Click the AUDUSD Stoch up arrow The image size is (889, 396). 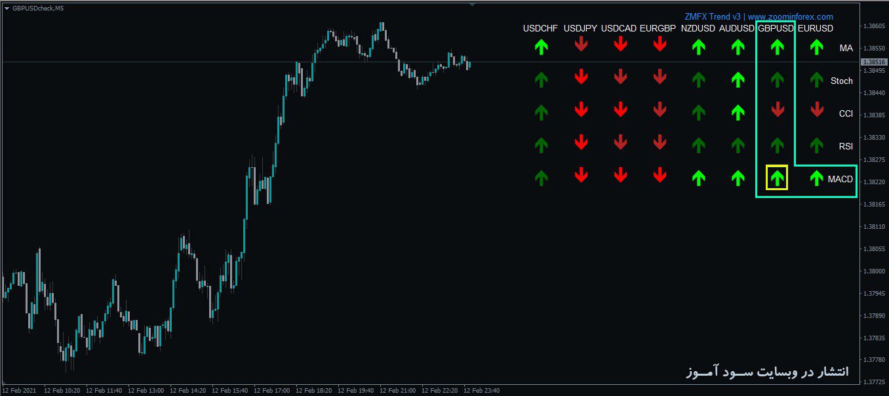point(738,80)
